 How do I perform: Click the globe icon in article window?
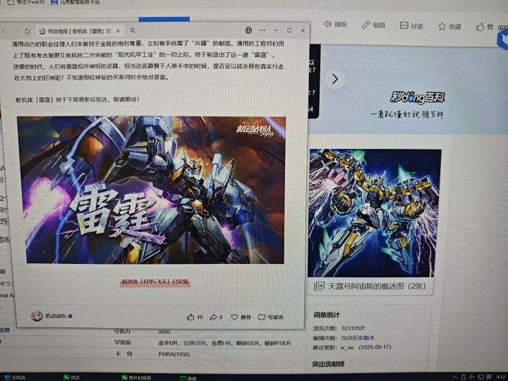pos(248,30)
